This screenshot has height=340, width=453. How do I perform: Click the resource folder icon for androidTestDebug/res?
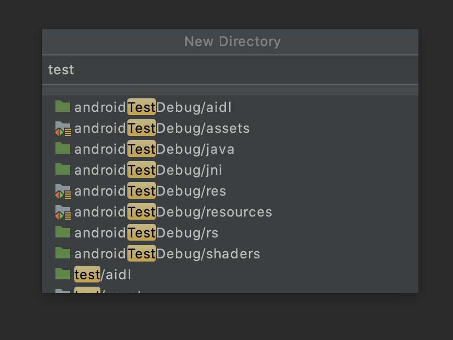(x=62, y=191)
